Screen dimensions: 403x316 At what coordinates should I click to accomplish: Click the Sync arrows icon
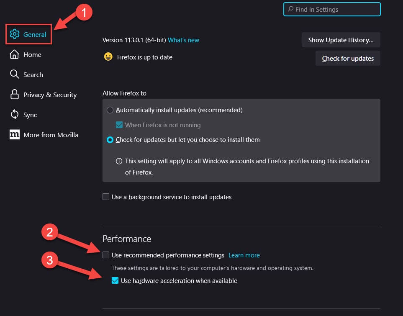pyautogui.click(x=14, y=114)
